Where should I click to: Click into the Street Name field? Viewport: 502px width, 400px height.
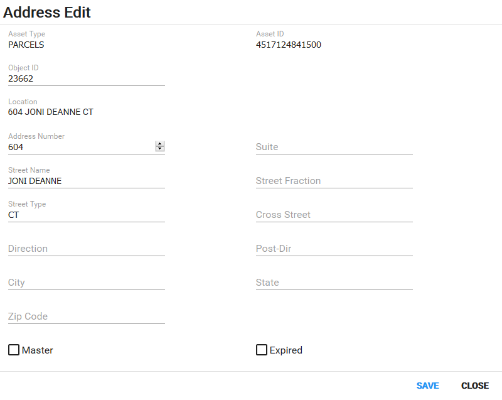pos(86,181)
